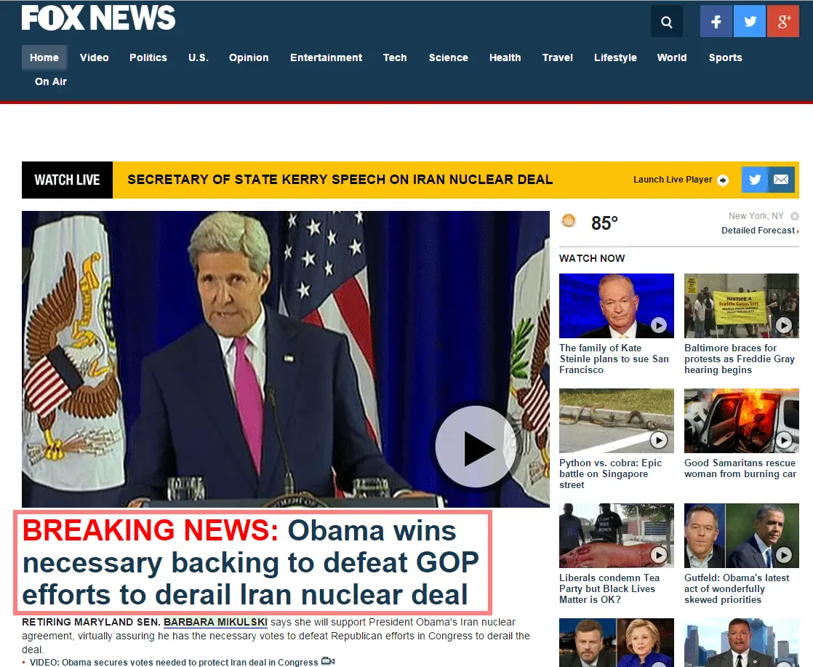Click the gray location icon beside New York, NY
Screen dimensions: 813x667
tap(794, 216)
